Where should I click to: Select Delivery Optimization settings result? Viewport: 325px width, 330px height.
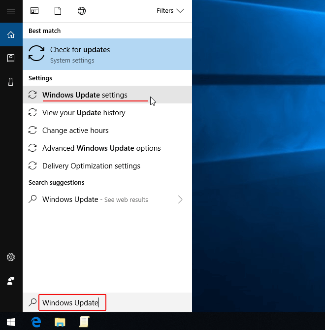pos(107,166)
